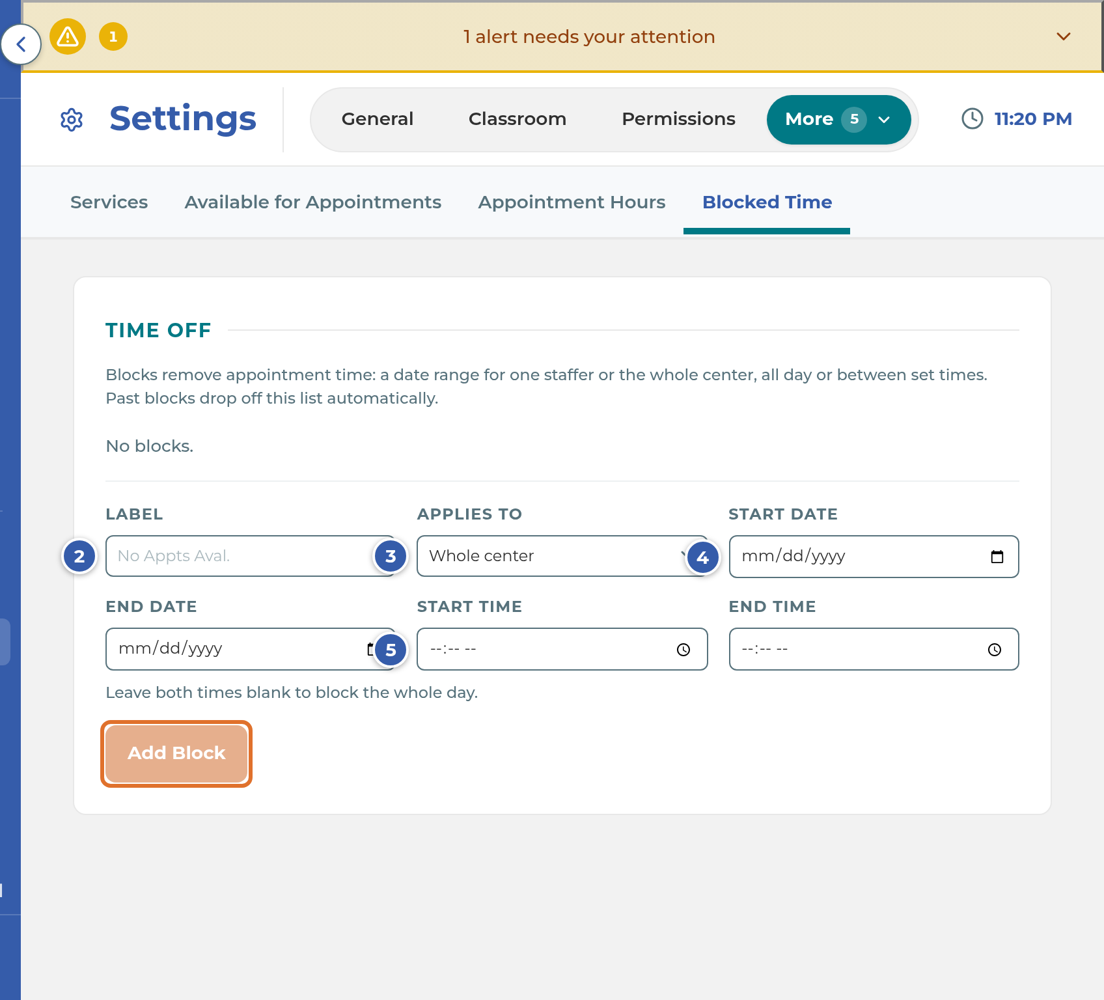Click the 'No blocks.' text
Screen dimensions: 1104x1000
pyautogui.click(x=150, y=446)
